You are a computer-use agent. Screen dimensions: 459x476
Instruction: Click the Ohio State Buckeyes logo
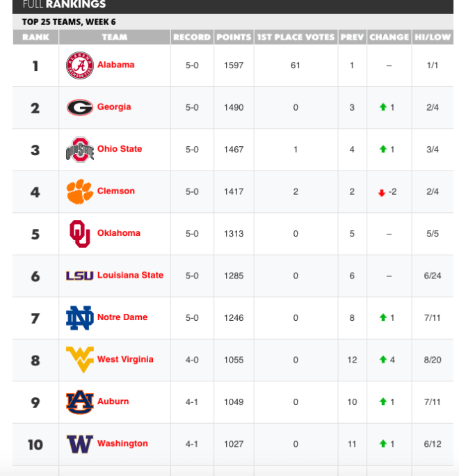(80, 150)
